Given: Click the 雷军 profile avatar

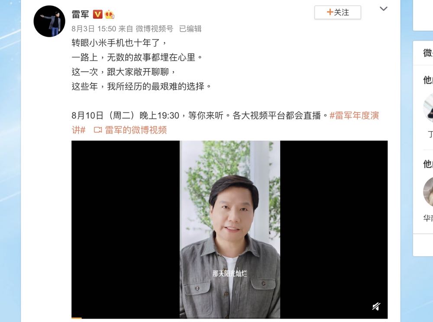Looking at the screenshot, I should (x=49, y=21).
